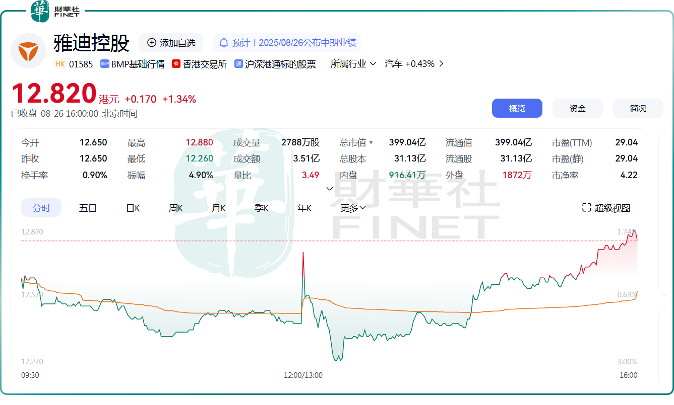This screenshot has width=674, height=405.
Task: Click the 最高 value 12.880
Action: click(x=199, y=142)
